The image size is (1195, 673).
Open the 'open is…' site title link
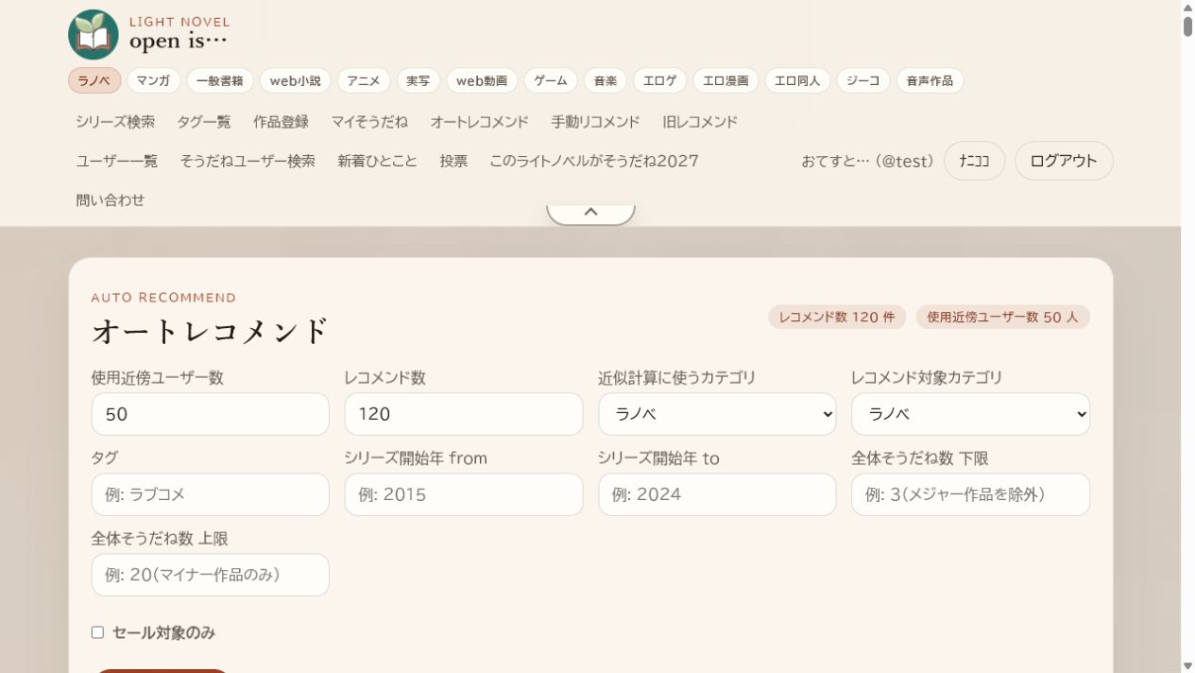[x=179, y=42]
